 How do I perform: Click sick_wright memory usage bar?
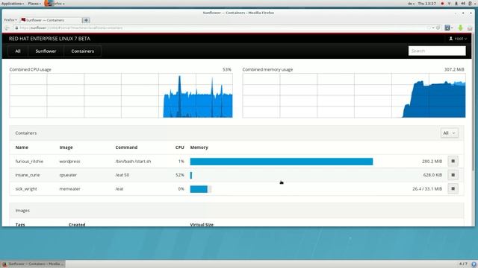(200, 189)
